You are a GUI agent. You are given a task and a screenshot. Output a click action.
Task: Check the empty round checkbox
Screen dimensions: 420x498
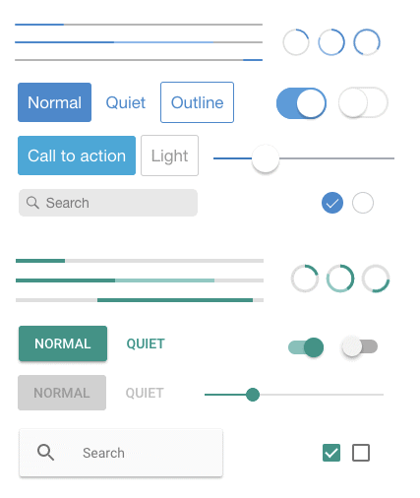(x=363, y=203)
